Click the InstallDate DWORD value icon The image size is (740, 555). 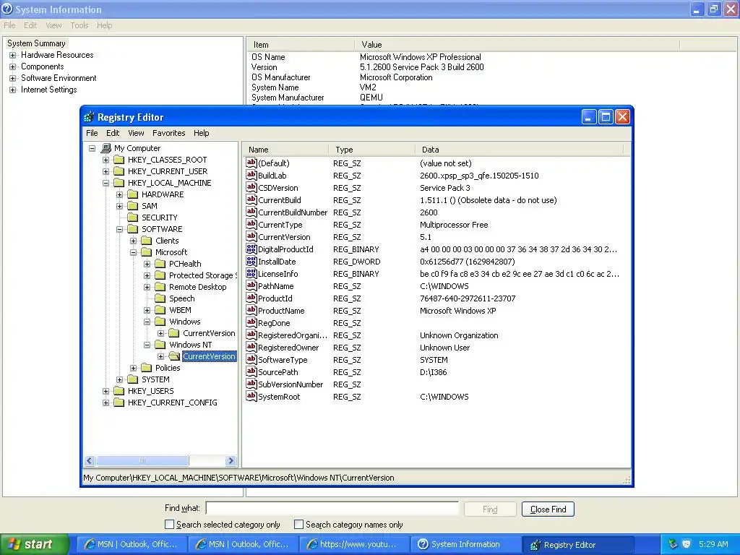coord(251,261)
